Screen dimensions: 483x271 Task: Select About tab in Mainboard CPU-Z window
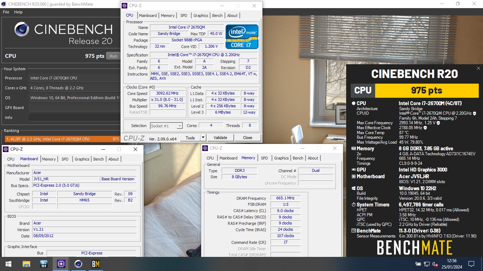coord(114,159)
